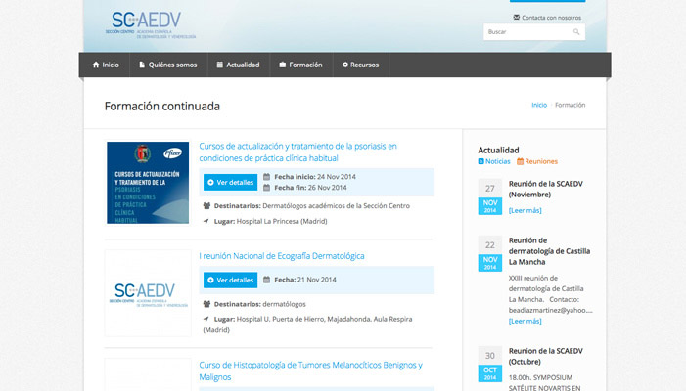Screen dimensions: 686x391
Task: Click the Actualidad sidebar heading
Action: click(498, 150)
